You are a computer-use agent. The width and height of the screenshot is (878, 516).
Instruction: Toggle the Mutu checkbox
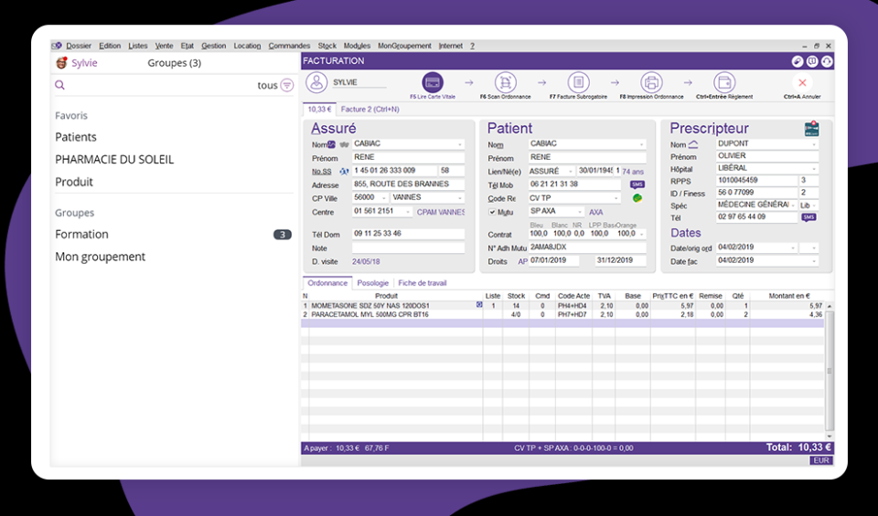coord(492,211)
